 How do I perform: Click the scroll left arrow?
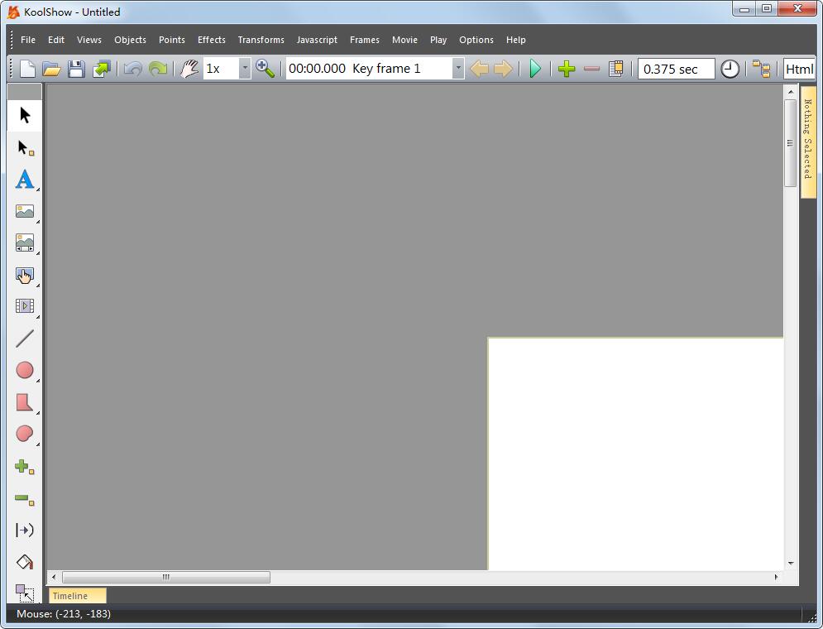[x=54, y=577]
